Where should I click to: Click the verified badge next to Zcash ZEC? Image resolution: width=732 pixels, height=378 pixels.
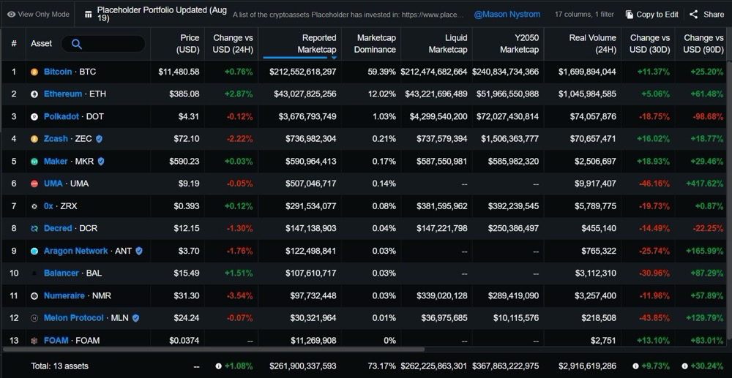(99, 139)
